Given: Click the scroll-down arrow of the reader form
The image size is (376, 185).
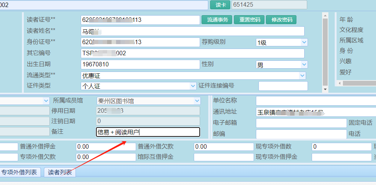Looking at the screenshot, I should point(325,89).
